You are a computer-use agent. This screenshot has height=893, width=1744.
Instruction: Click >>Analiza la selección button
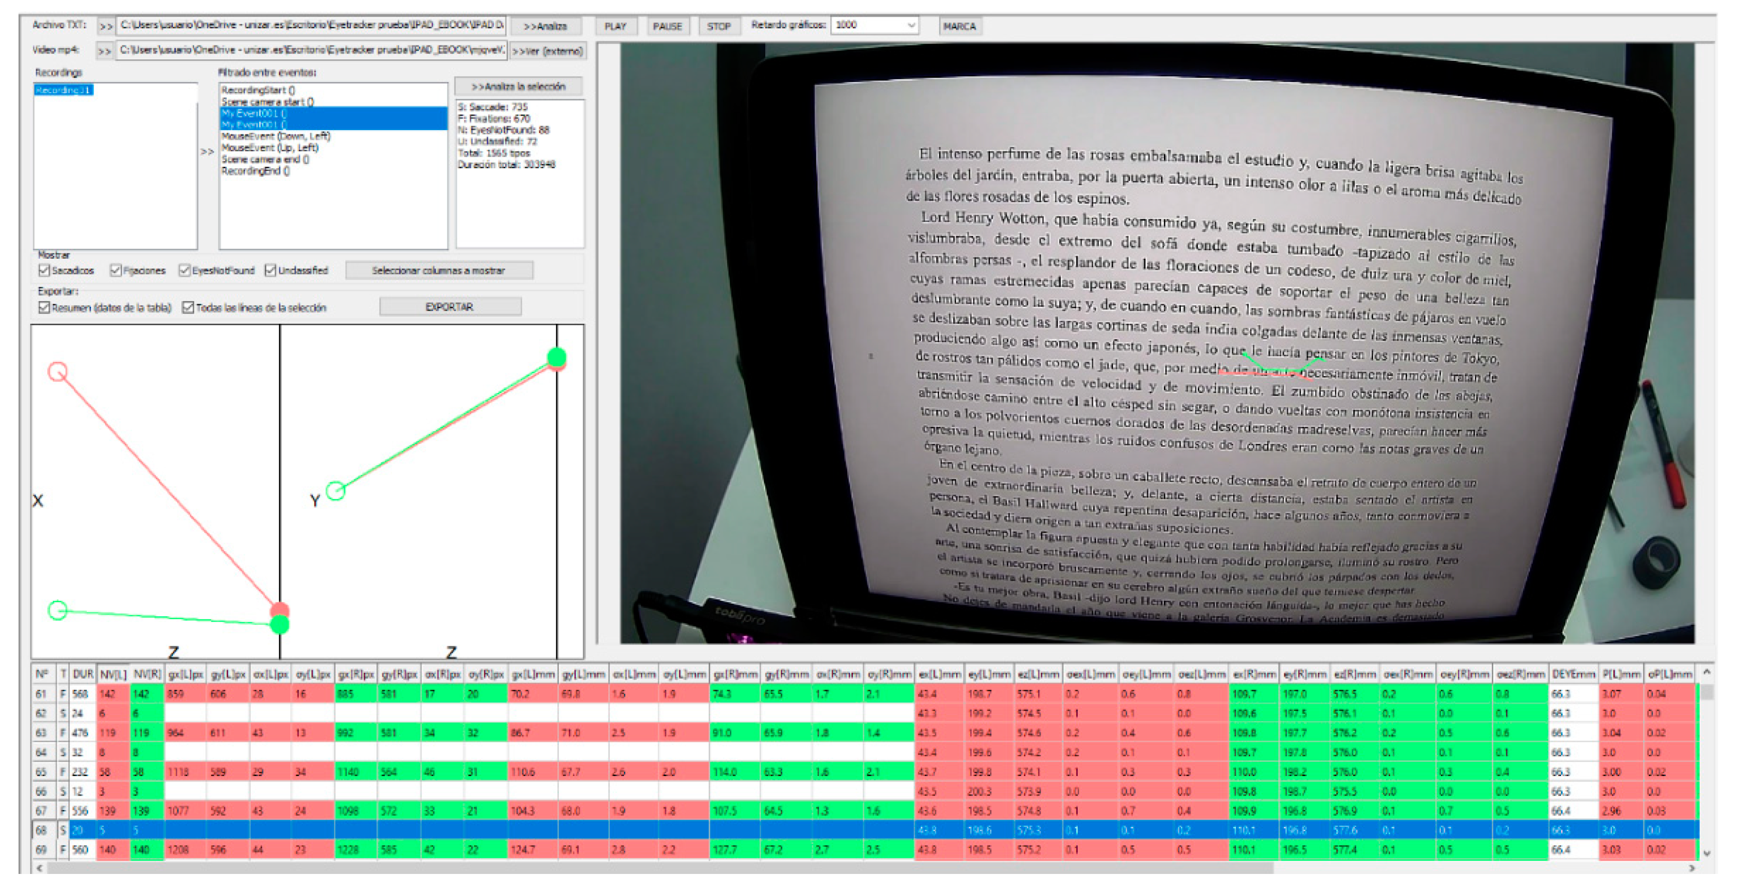(x=519, y=87)
